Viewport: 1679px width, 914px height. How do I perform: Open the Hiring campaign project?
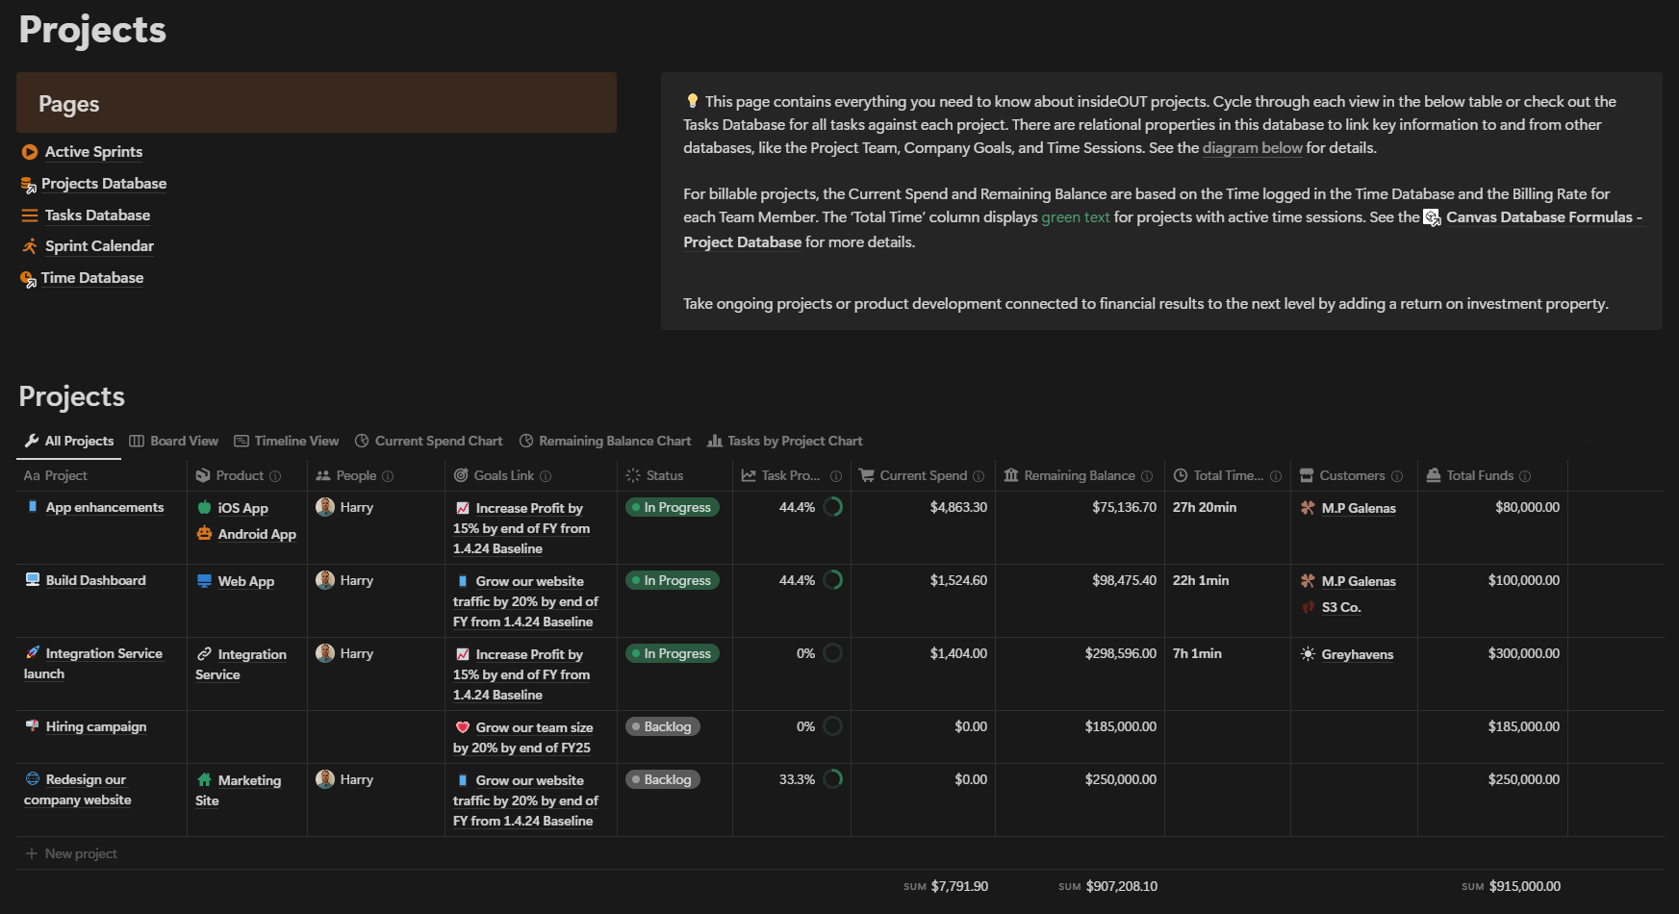[x=96, y=727]
